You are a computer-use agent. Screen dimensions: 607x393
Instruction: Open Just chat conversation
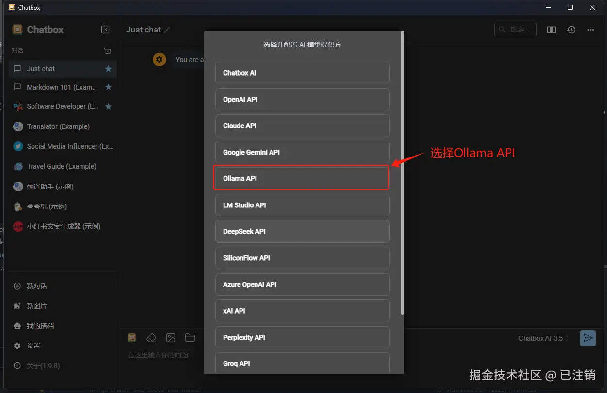point(63,69)
